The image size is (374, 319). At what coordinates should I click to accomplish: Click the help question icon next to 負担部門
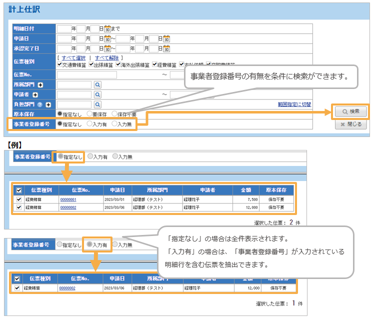coord(39,104)
